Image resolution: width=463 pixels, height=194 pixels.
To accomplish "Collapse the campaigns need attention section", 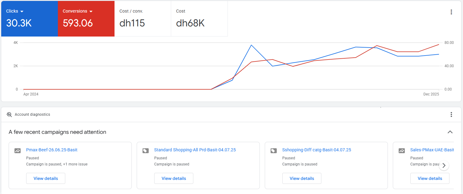I will 450,132.
